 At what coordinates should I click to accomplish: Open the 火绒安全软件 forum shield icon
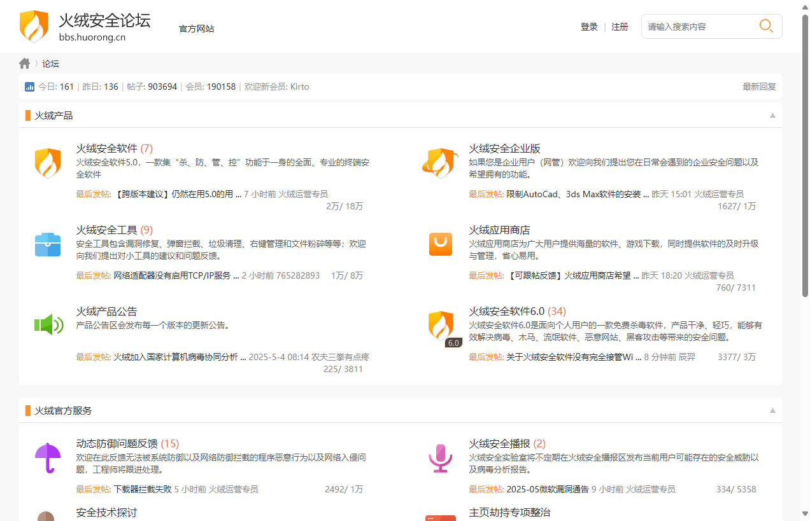tap(48, 162)
